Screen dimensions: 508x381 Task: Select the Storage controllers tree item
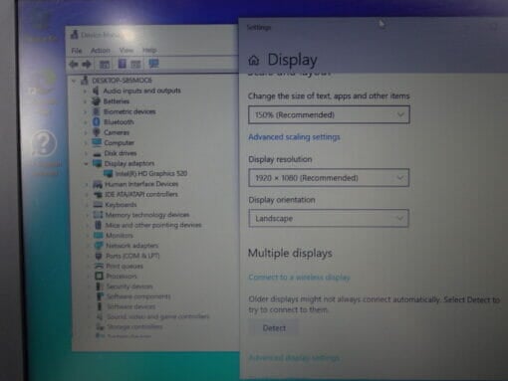click(x=134, y=327)
